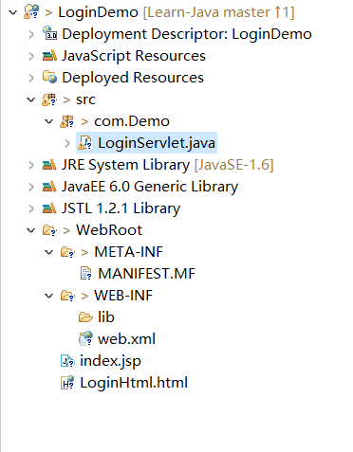Collapse the src folder node
Image resolution: width=353 pixels, height=452 pixels.
pyautogui.click(x=30, y=99)
